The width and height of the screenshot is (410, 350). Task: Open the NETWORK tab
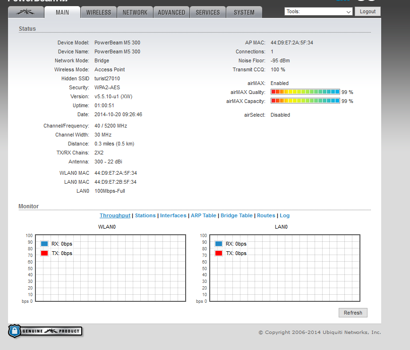(135, 12)
